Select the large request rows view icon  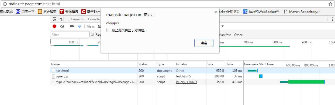pos(99,26)
